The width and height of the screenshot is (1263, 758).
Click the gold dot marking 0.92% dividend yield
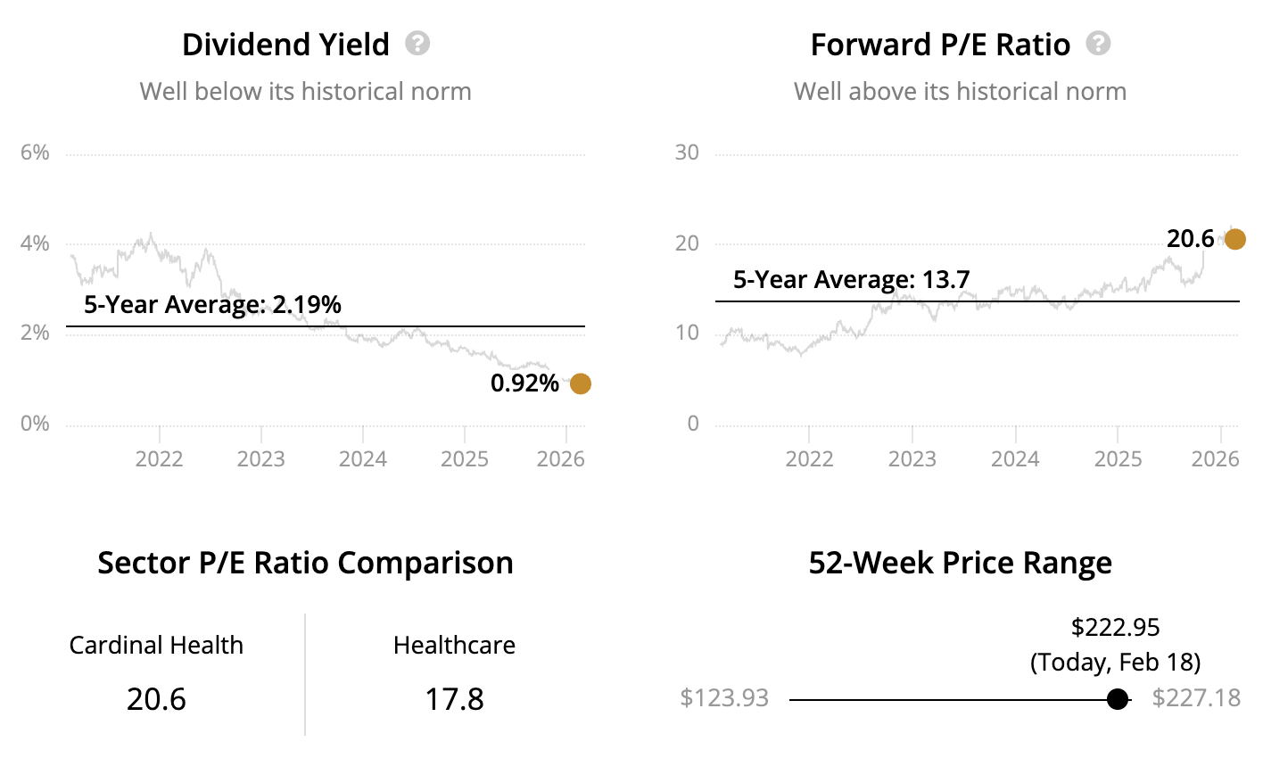(x=580, y=383)
